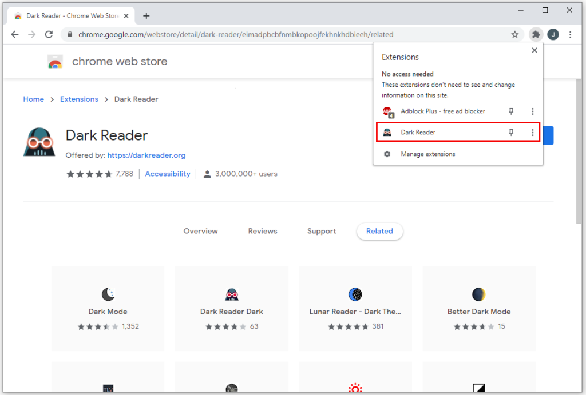Open the Lunar Reader extension thumbnail
The height and width of the screenshot is (395, 586).
[355, 308]
